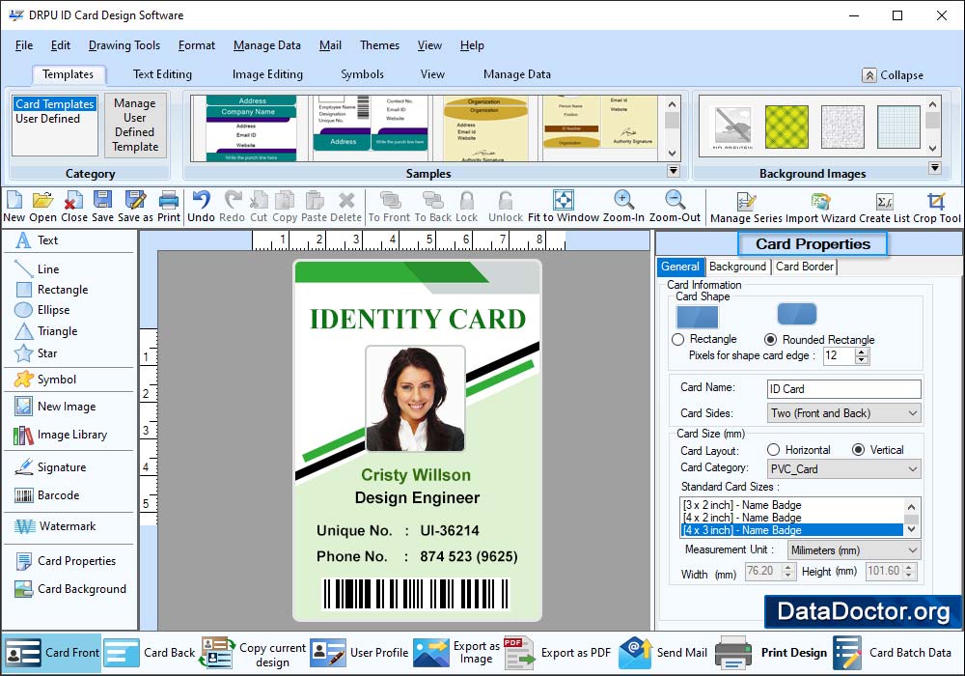Insert a Symbol from sidebar
The height and width of the screenshot is (676, 965).
pyautogui.click(x=45, y=380)
